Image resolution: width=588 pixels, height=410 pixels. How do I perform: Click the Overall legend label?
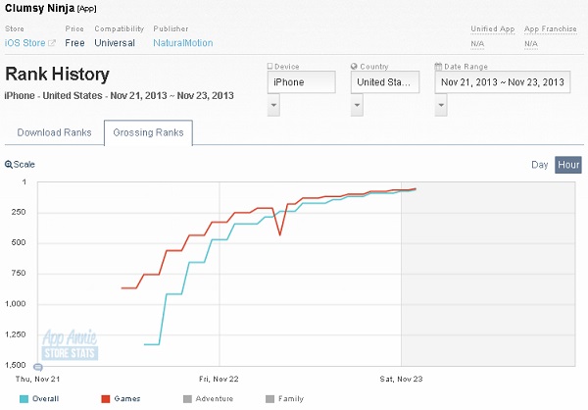45,399
